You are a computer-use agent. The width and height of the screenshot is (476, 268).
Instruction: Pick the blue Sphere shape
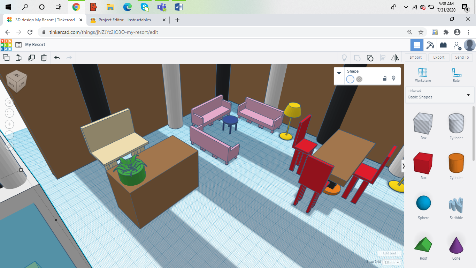point(423,203)
